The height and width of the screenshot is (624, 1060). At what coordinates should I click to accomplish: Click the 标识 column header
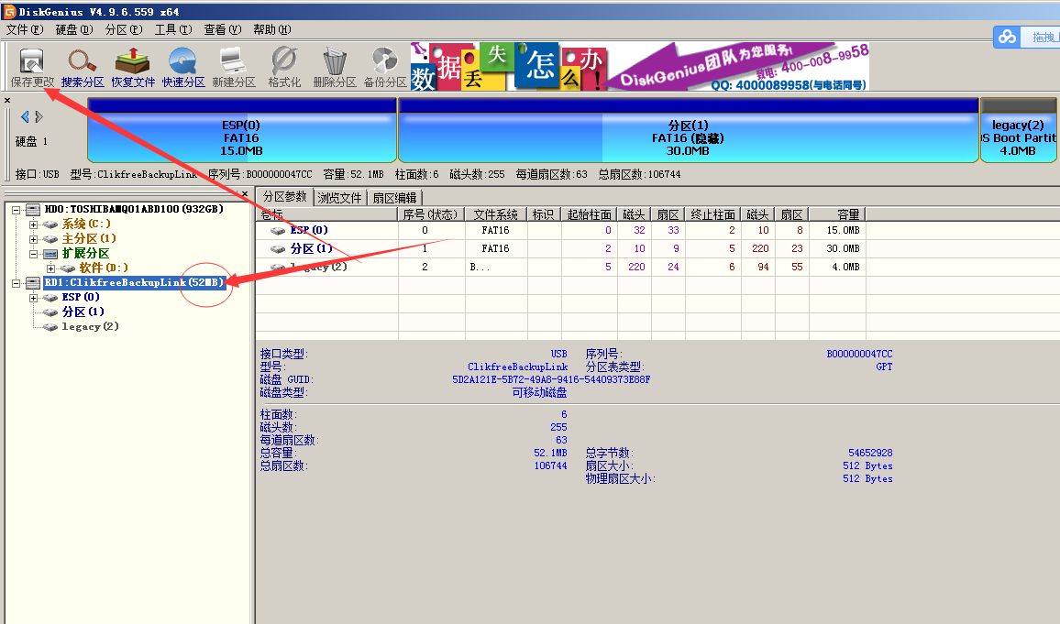point(544,214)
